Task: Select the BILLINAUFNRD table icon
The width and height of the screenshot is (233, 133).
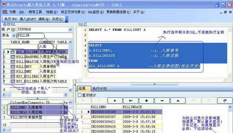Action: [13, 57]
